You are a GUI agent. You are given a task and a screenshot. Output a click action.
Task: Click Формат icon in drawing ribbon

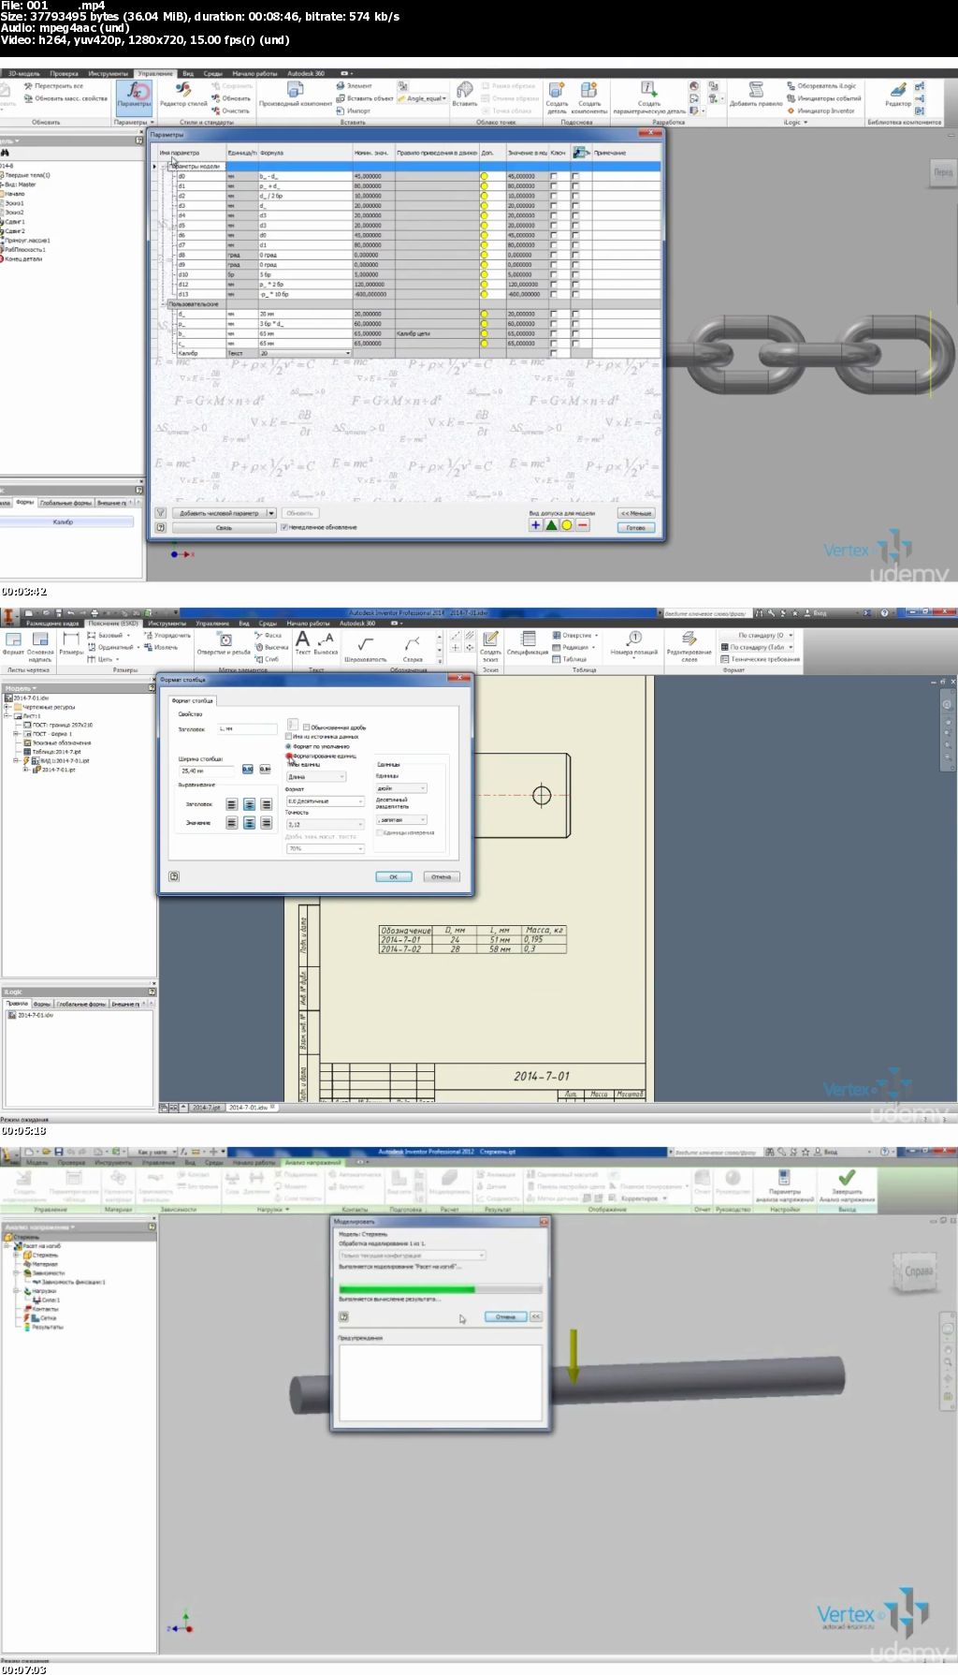click(14, 644)
